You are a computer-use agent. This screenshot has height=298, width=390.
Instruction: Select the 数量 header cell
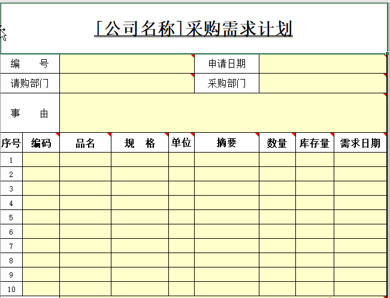click(x=277, y=143)
